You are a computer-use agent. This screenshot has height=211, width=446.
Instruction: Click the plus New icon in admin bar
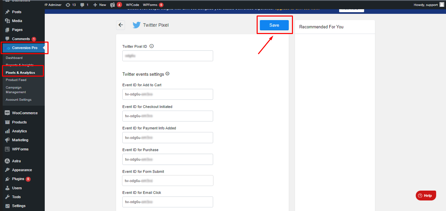tap(95, 5)
